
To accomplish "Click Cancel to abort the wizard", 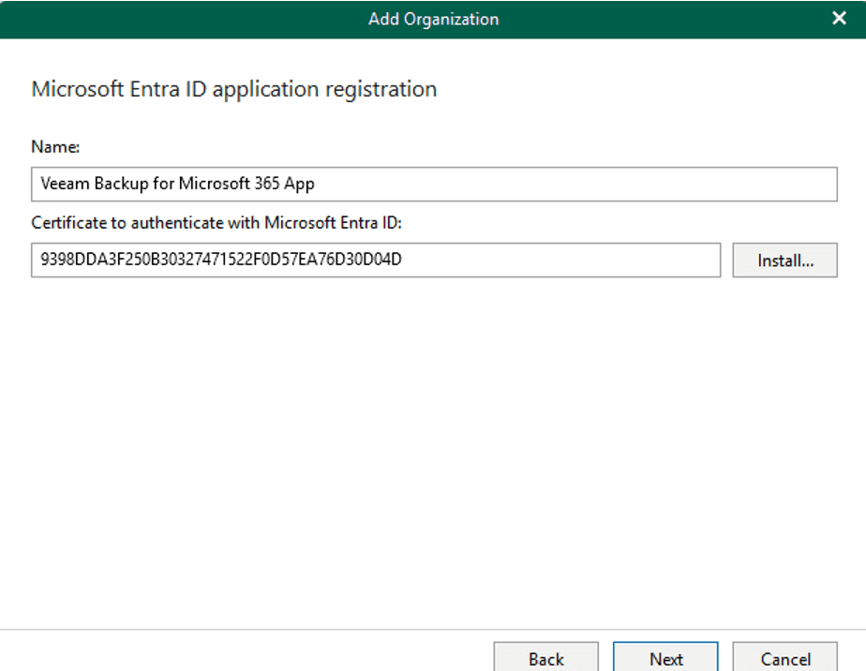I will (x=785, y=658).
